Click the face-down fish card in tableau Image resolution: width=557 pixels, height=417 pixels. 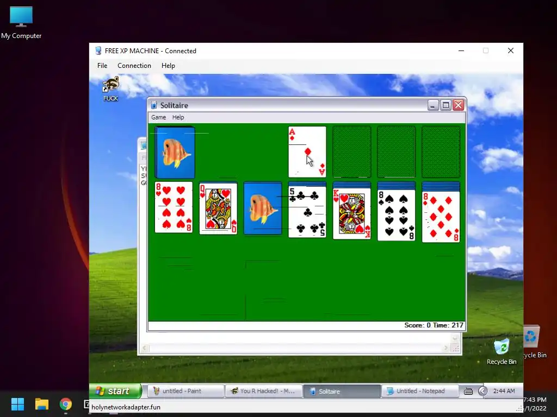click(263, 208)
